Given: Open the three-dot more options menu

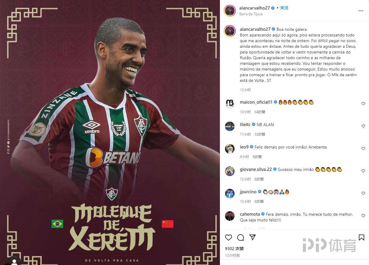Looking at the screenshot, I should (361, 11).
